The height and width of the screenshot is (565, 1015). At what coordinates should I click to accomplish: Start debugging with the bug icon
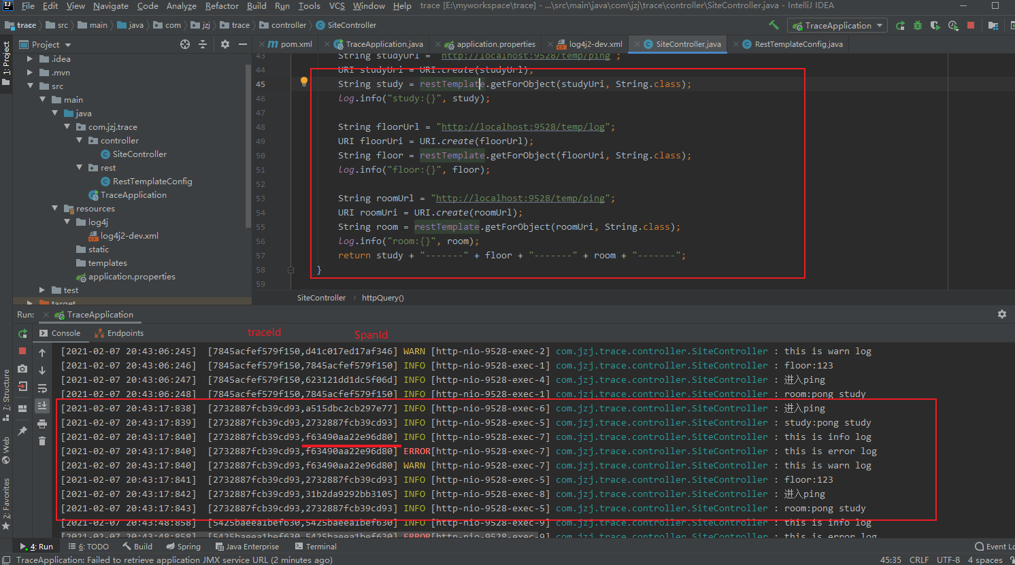[918, 25]
